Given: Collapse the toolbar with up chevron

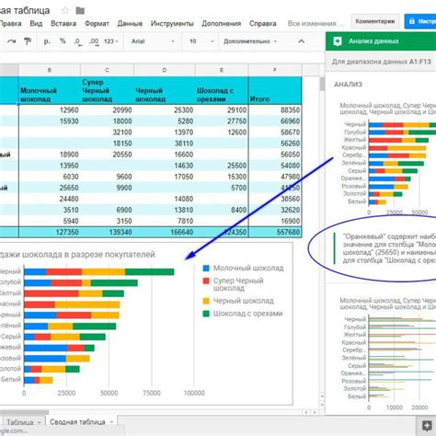Looking at the screenshot, I should coord(302,41).
